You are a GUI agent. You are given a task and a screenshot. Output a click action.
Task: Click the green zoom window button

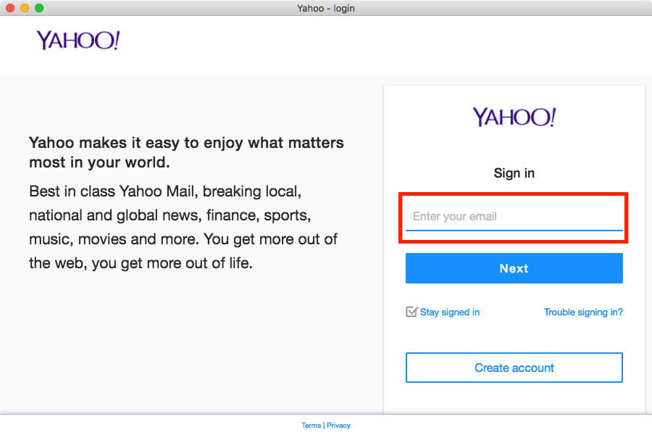[x=39, y=8]
